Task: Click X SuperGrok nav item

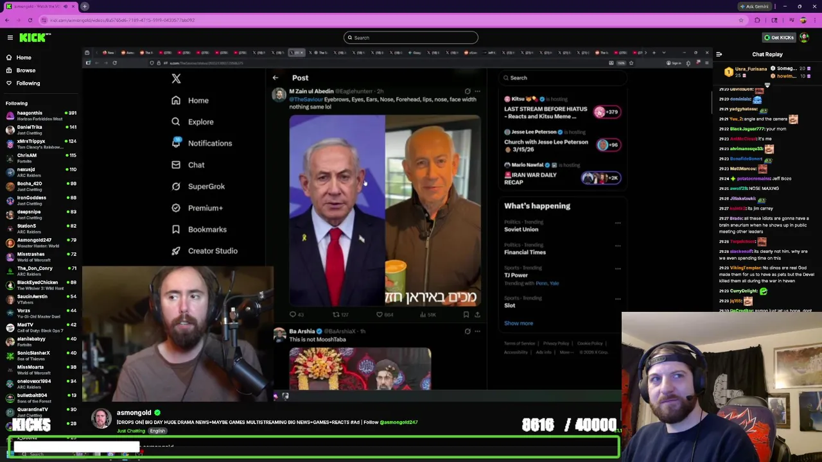Action: [x=198, y=187]
